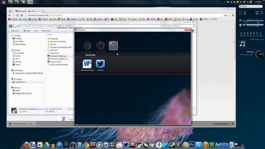
Task: Open the Organize dropdown in Explorer
Action: 15,31
